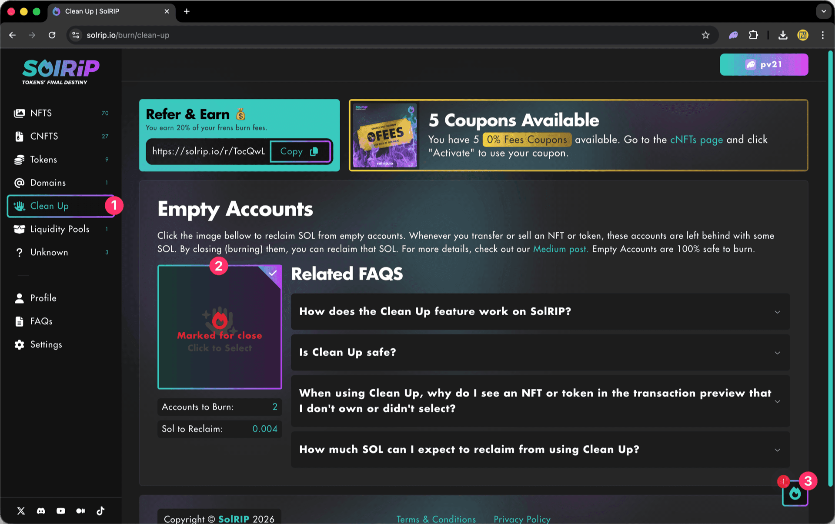Go forward to the next page
Image resolution: width=835 pixels, height=524 pixels.
pyautogui.click(x=32, y=35)
